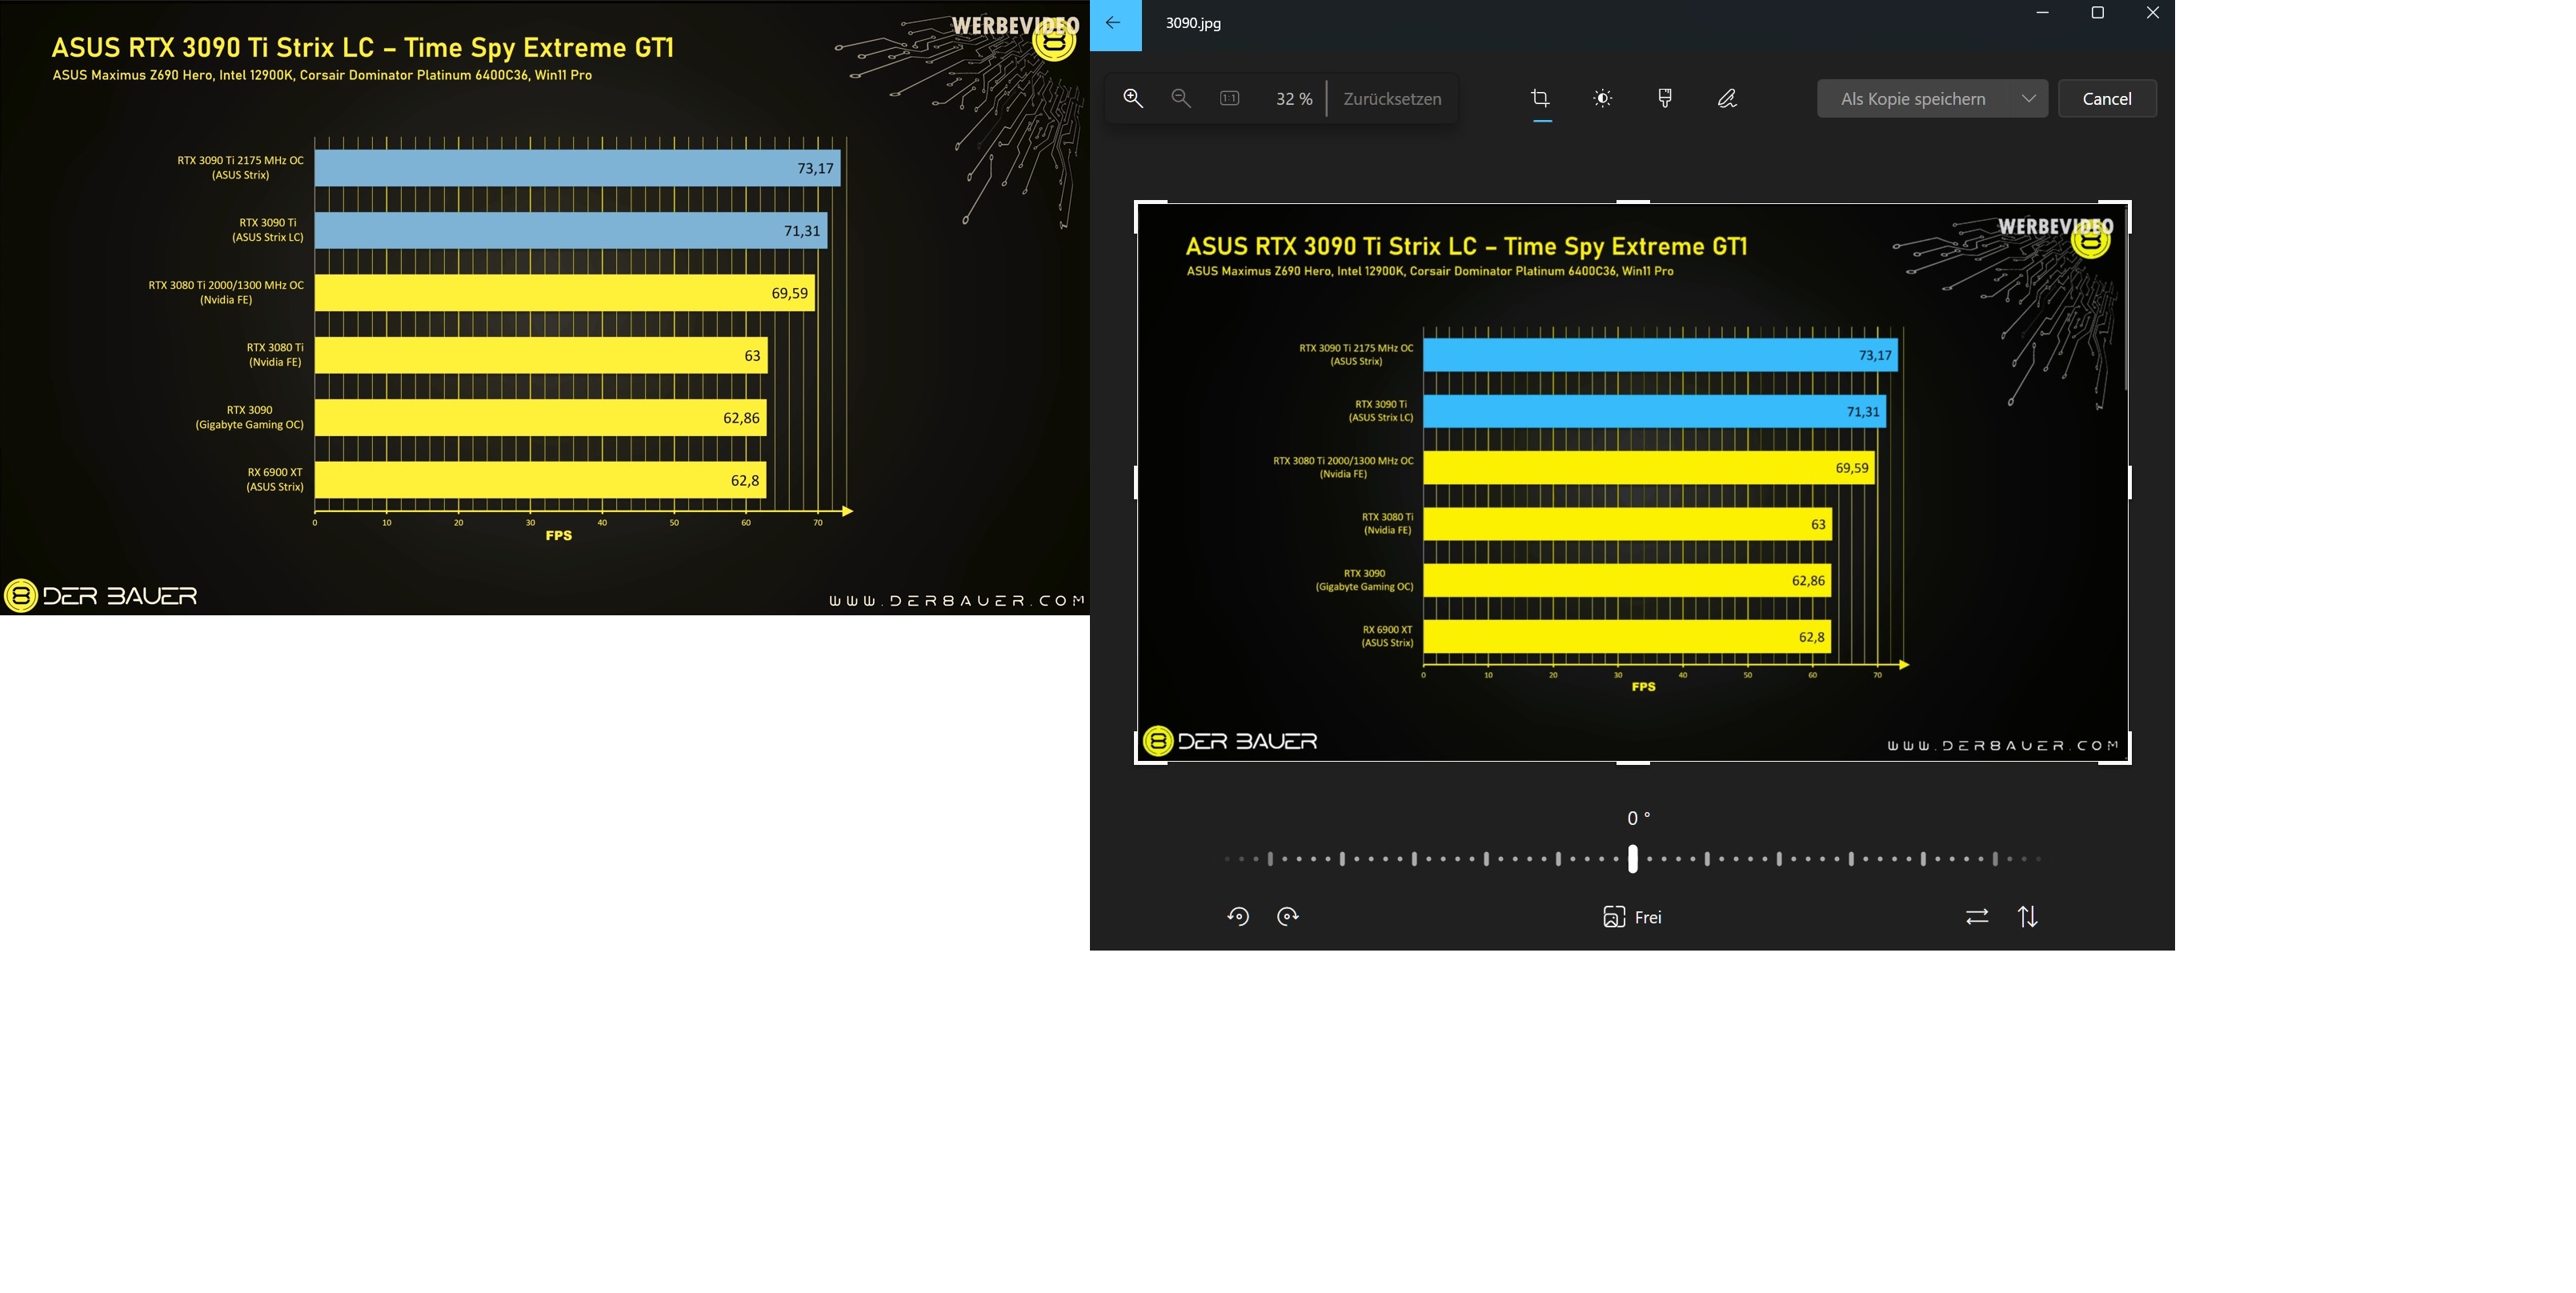Click Als Kopie speichern button
Image resolution: width=2576 pixels, height=1293 pixels.
(1912, 98)
